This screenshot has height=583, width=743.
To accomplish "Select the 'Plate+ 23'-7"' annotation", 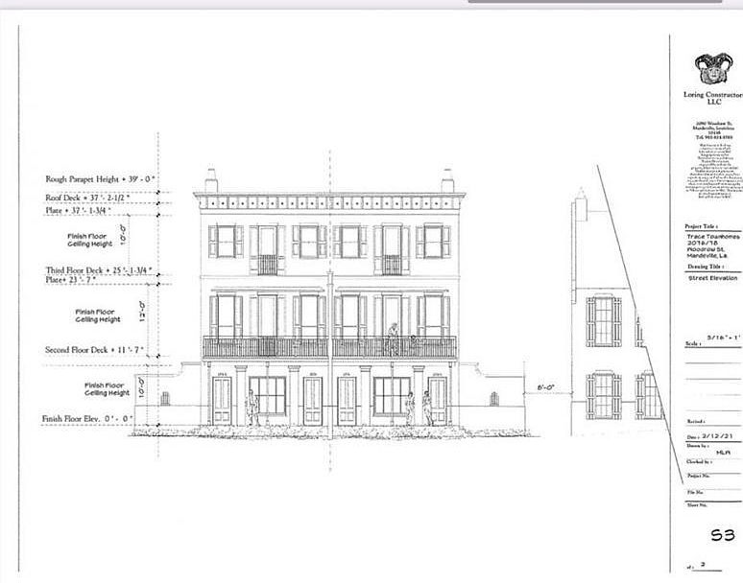I will pyautogui.click(x=71, y=280).
